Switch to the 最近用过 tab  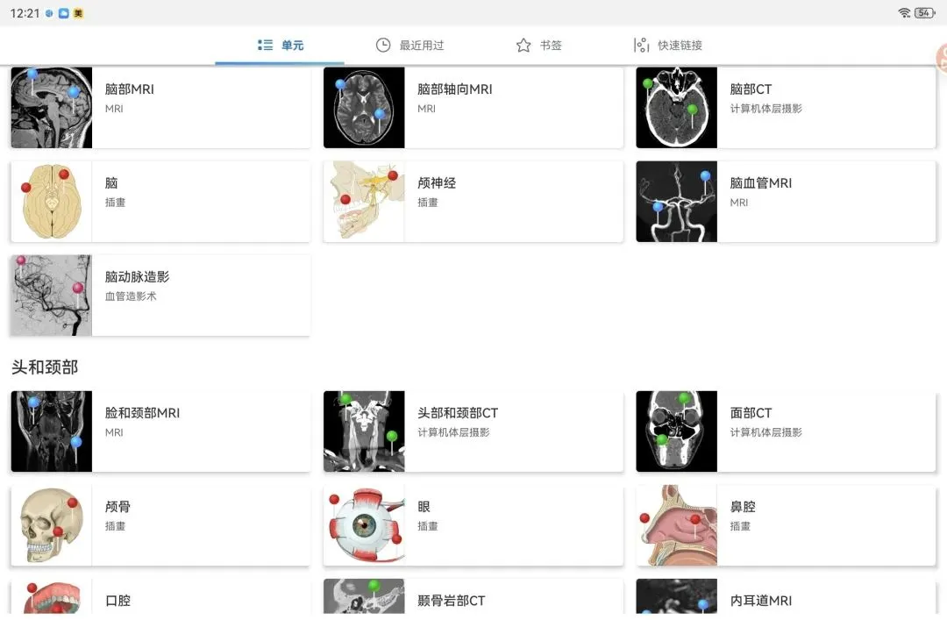[409, 46]
